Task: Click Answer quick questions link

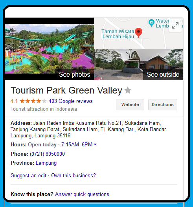Action: pyautogui.click(x=82, y=194)
